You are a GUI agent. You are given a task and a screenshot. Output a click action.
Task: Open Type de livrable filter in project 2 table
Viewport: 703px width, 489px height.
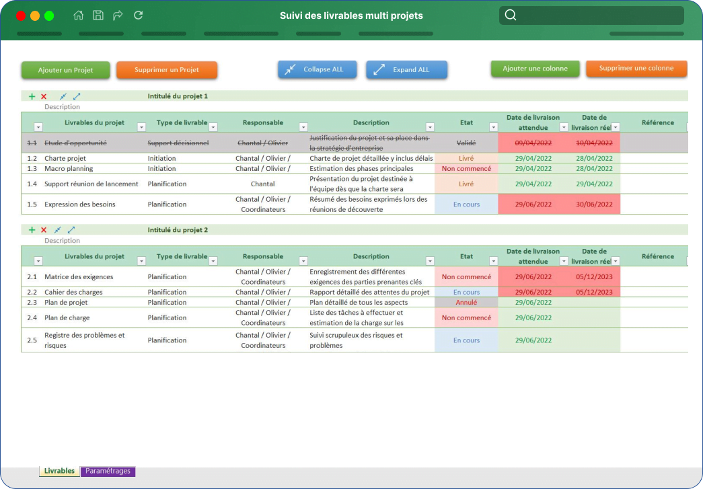click(x=213, y=261)
